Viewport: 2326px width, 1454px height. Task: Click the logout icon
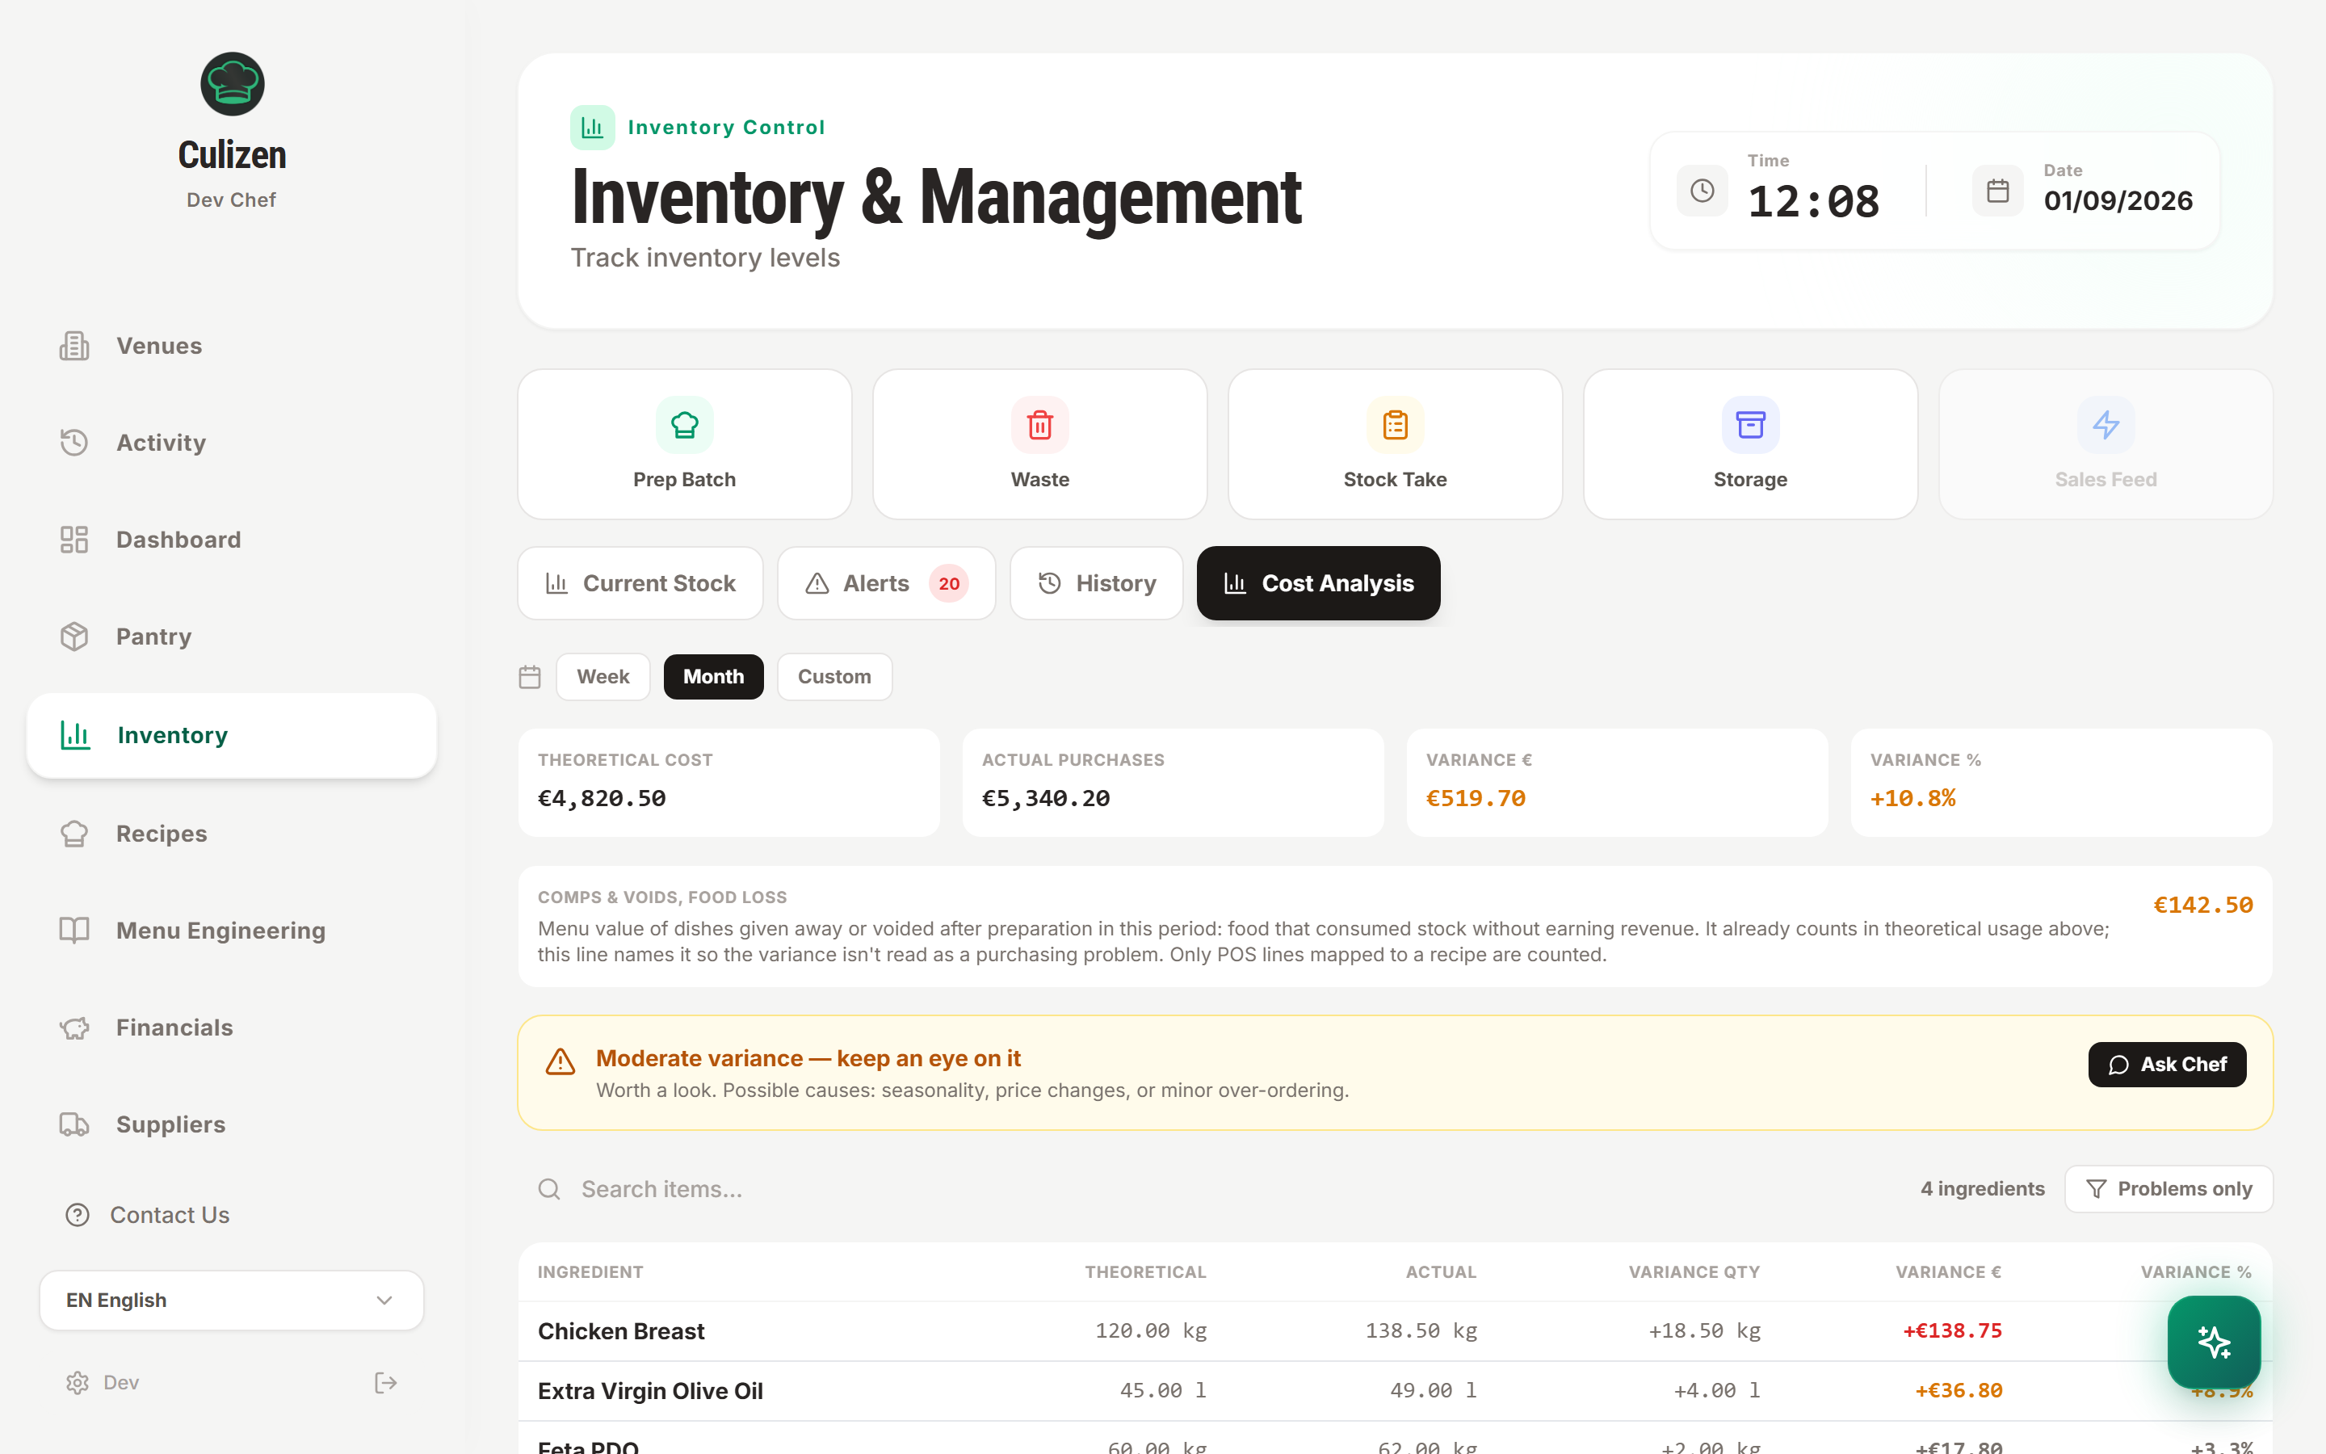point(385,1383)
